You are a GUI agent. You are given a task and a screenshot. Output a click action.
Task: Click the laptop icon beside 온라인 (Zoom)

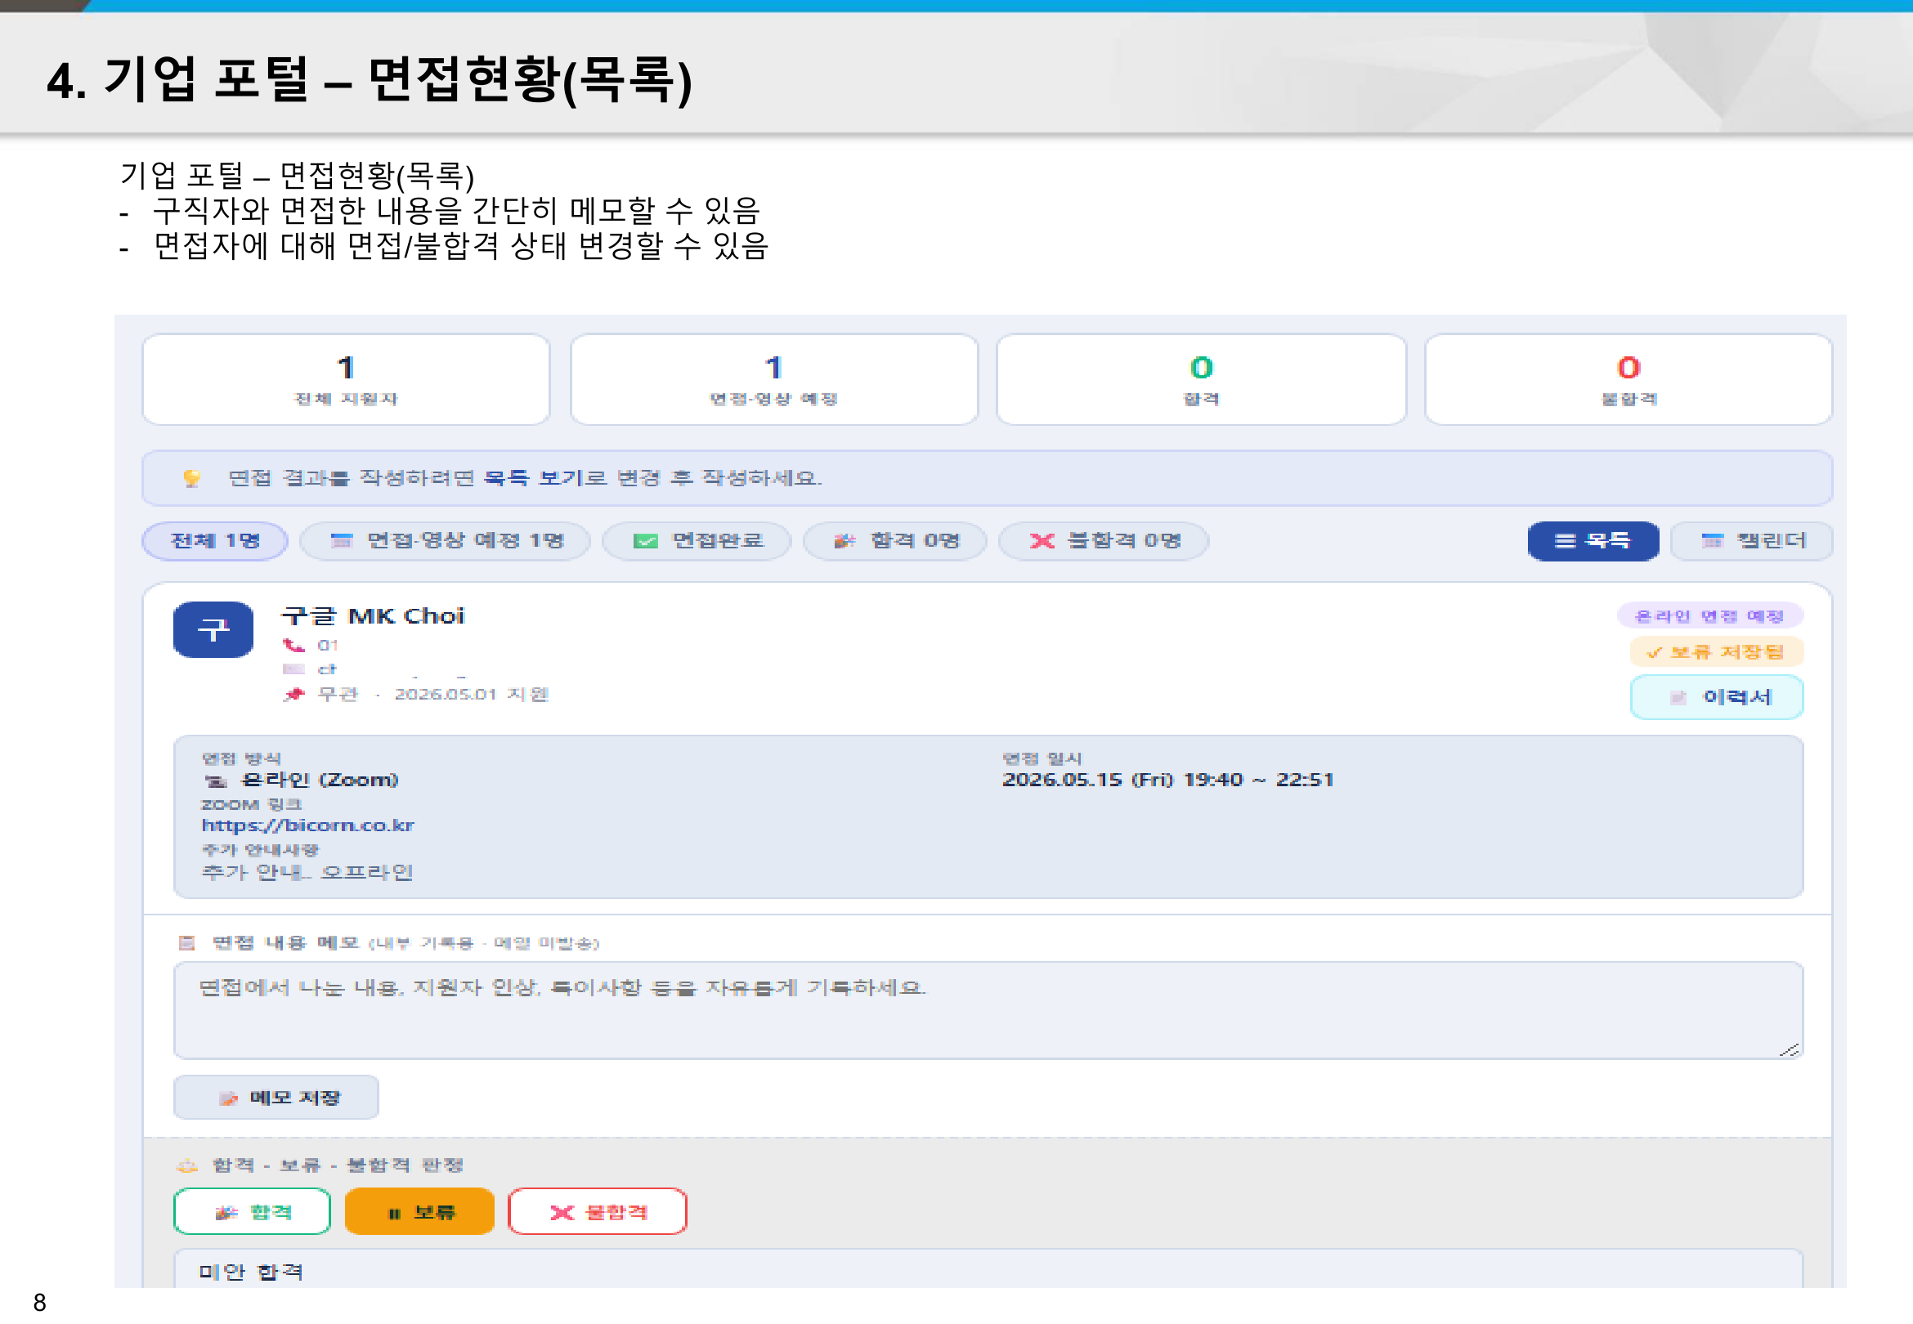(216, 781)
